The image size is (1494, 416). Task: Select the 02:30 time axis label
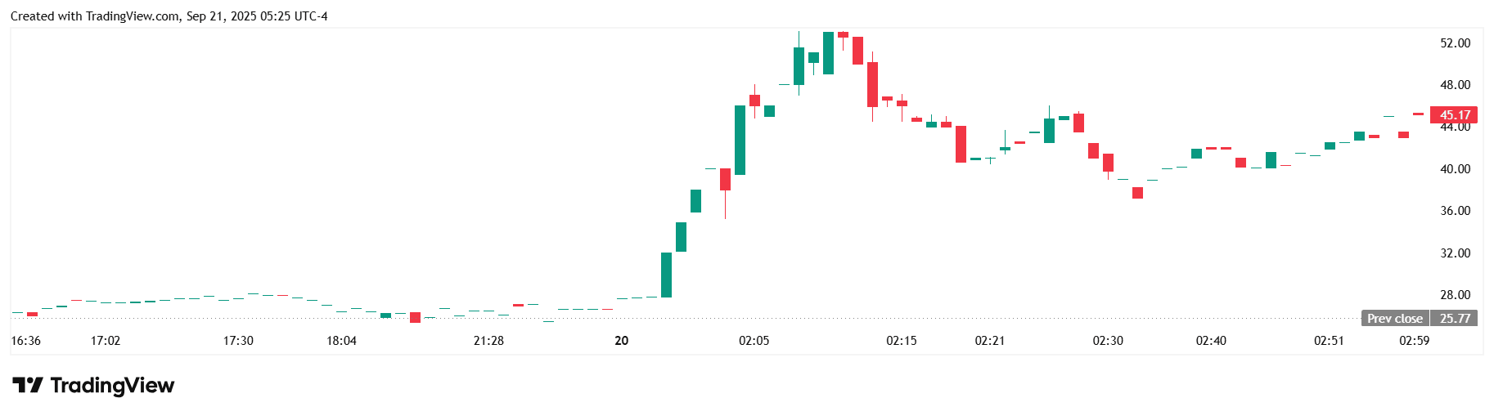coord(1108,341)
